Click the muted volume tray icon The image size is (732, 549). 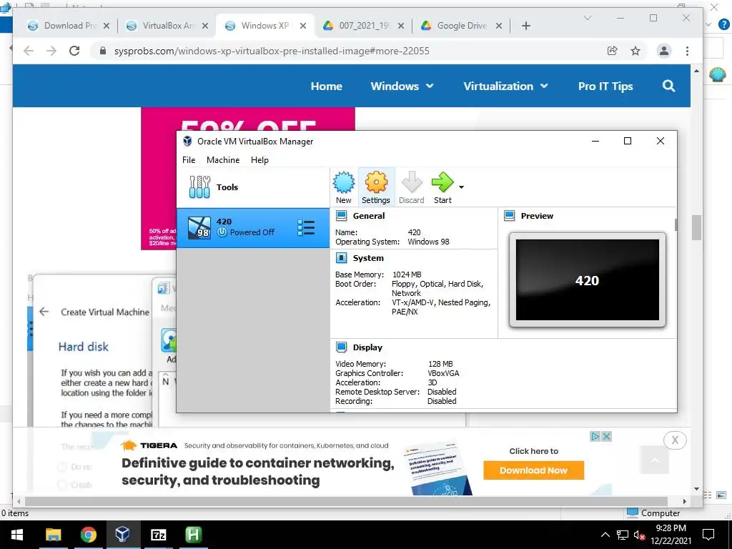click(x=639, y=535)
